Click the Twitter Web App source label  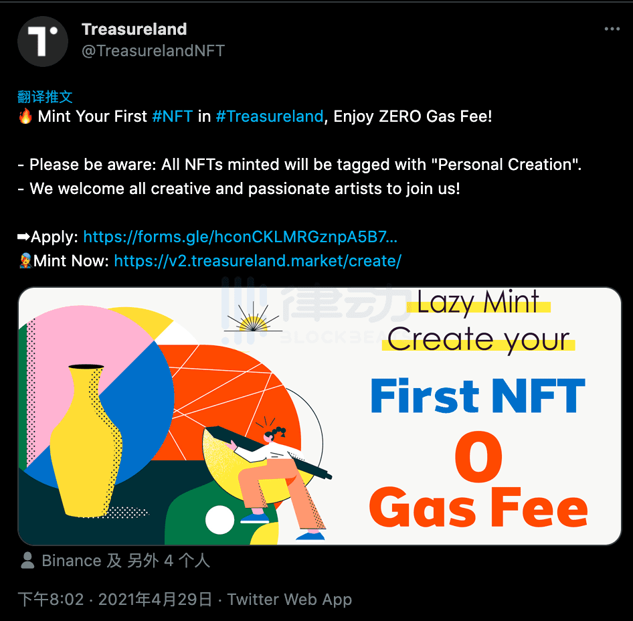coord(289,599)
